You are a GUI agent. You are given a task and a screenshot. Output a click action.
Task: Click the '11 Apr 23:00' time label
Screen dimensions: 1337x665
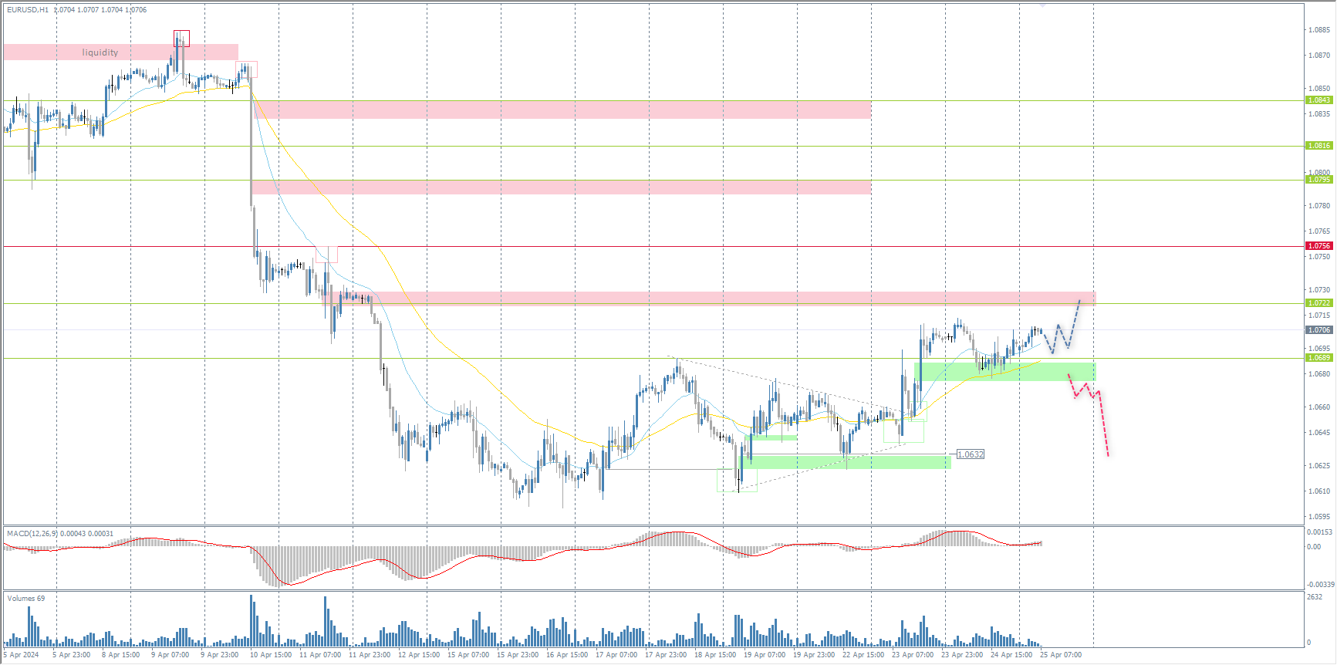370,655
